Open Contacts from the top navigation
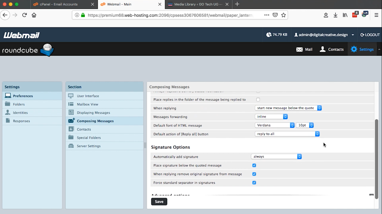 (x=331, y=49)
